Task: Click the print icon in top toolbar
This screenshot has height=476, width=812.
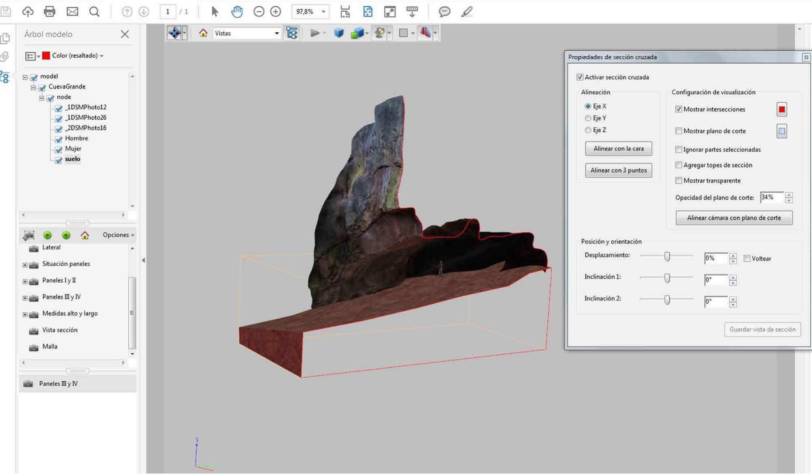Action: coord(50,11)
